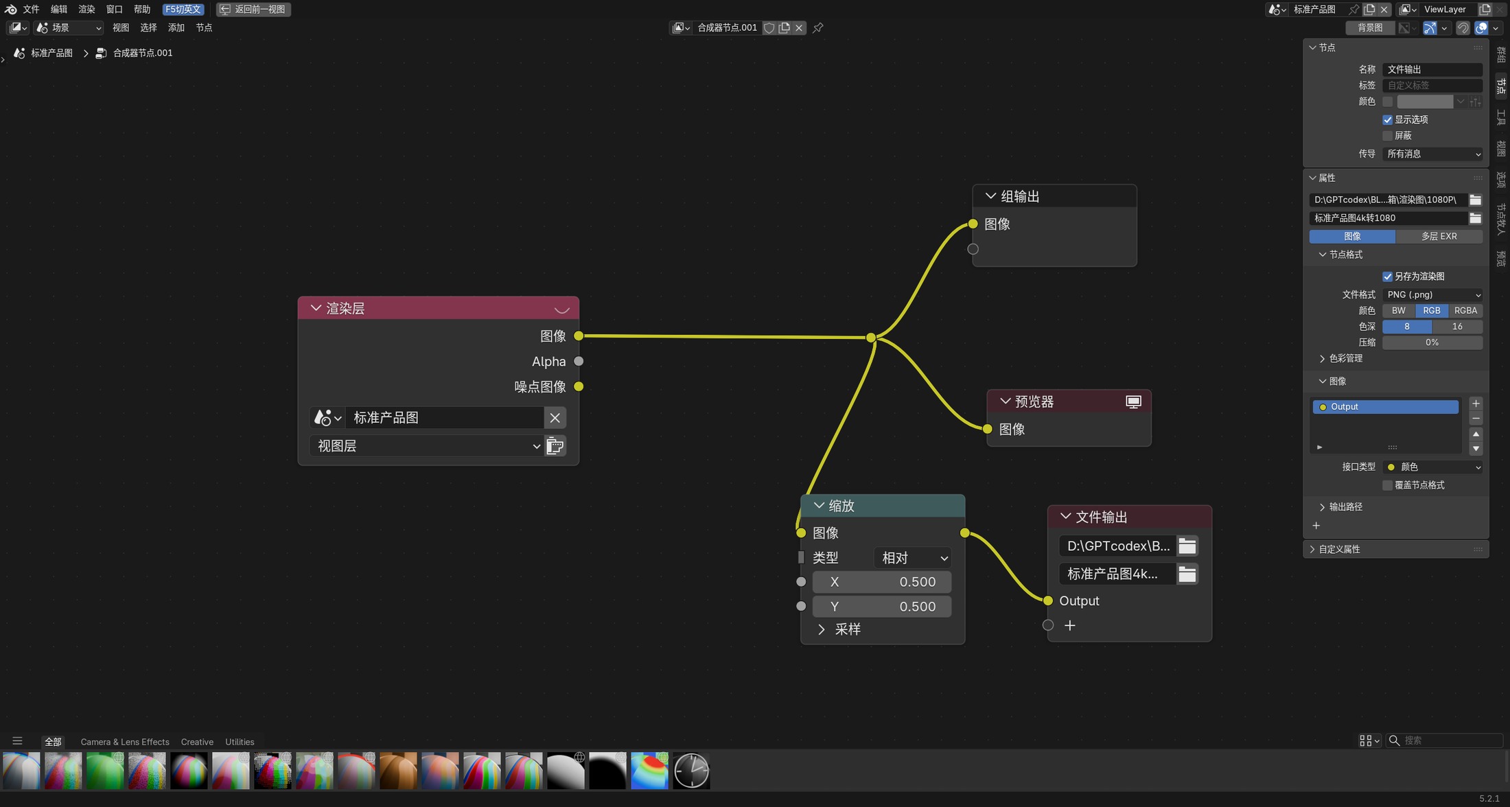Browse the sidebar D:\GPTcodex output path folder
Image resolution: width=1510 pixels, height=807 pixels.
(x=1475, y=200)
